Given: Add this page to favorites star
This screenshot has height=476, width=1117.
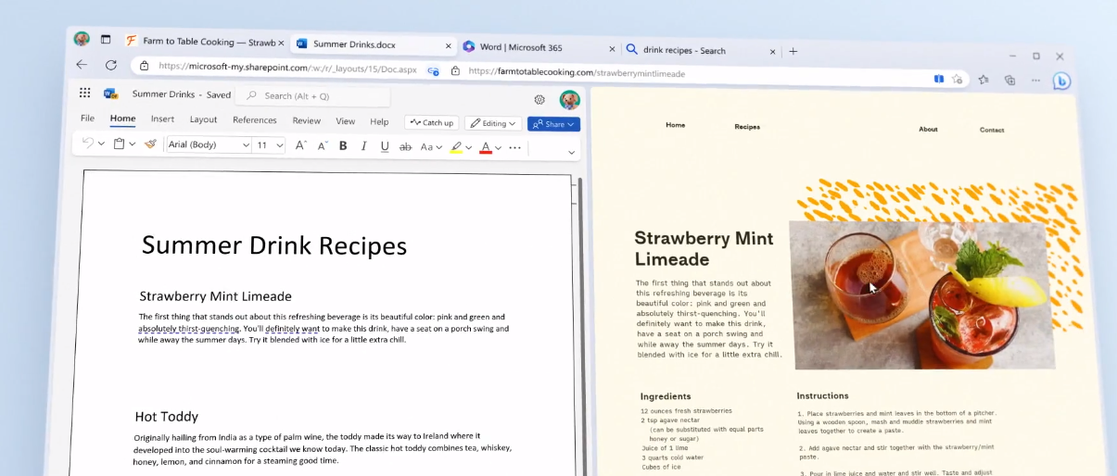Looking at the screenshot, I should [x=958, y=80].
